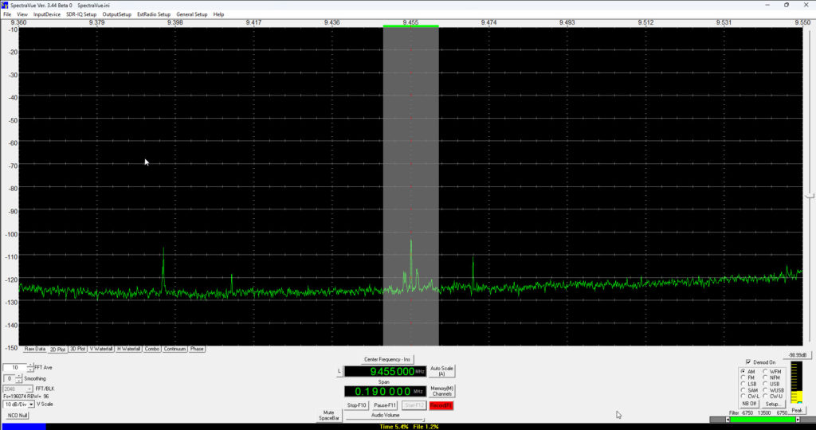Open Memory(M) Channels
The height and width of the screenshot is (430, 816).
(x=442, y=391)
